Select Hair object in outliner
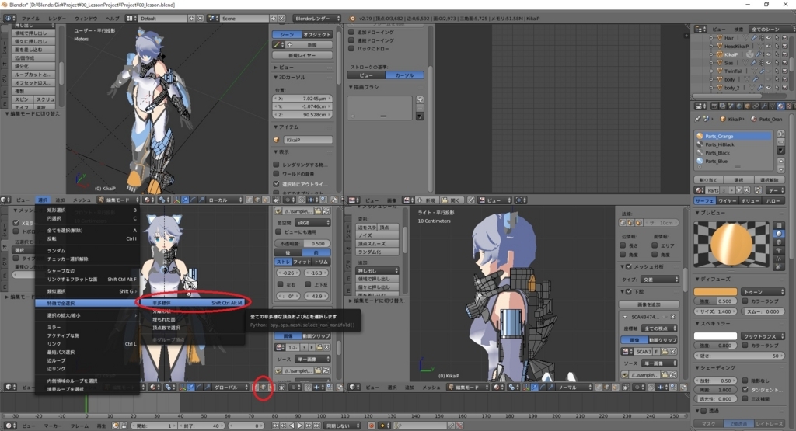Image resolution: width=796 pixels, height=431 pixels. point(729,38)
